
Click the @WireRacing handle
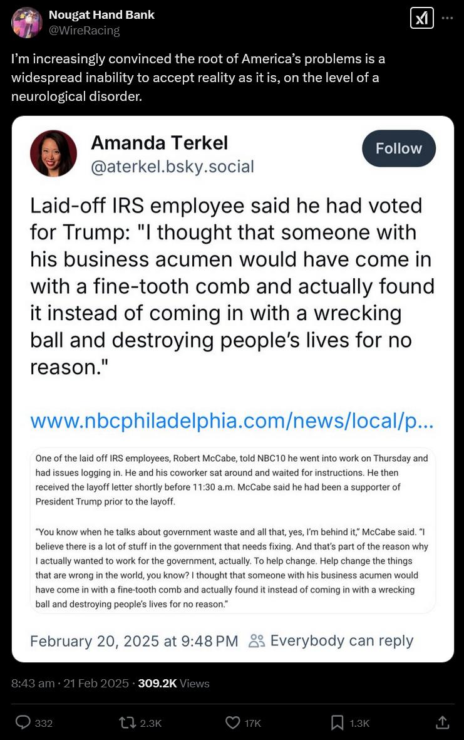[x=84, y=30]
